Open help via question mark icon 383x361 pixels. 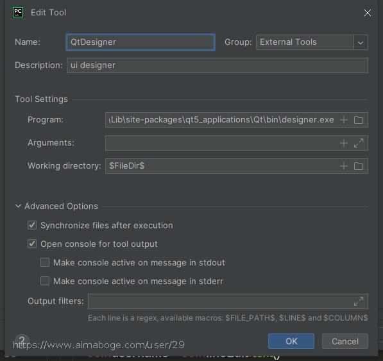(22, 340)
